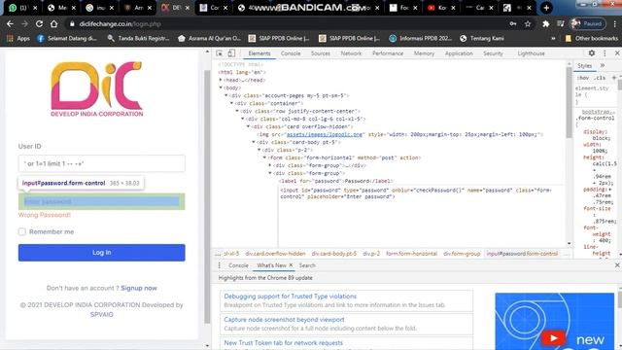Open a new browser tab
Image resolution: width=622 pixels, height=350 pixels.
546,8
